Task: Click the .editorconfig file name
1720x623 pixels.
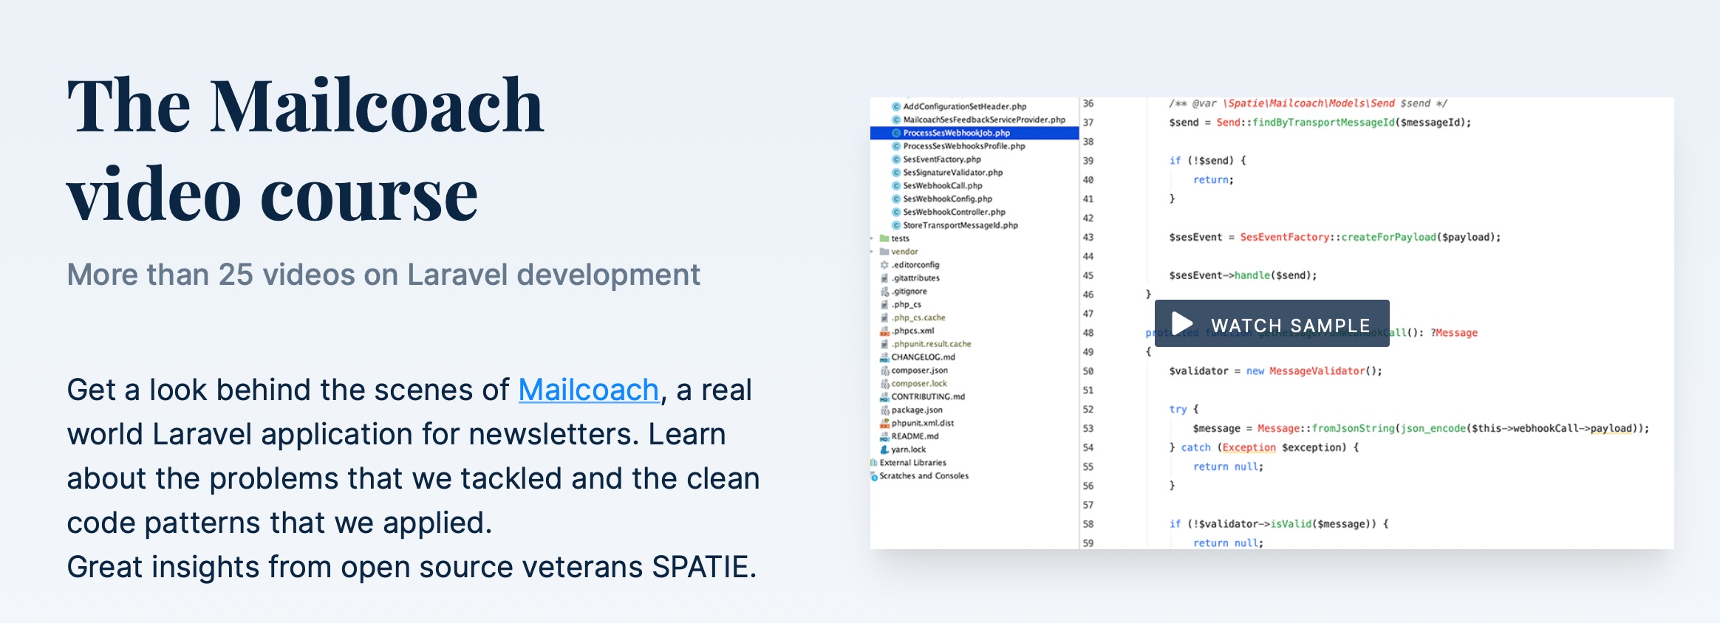Action: (915, 265)
